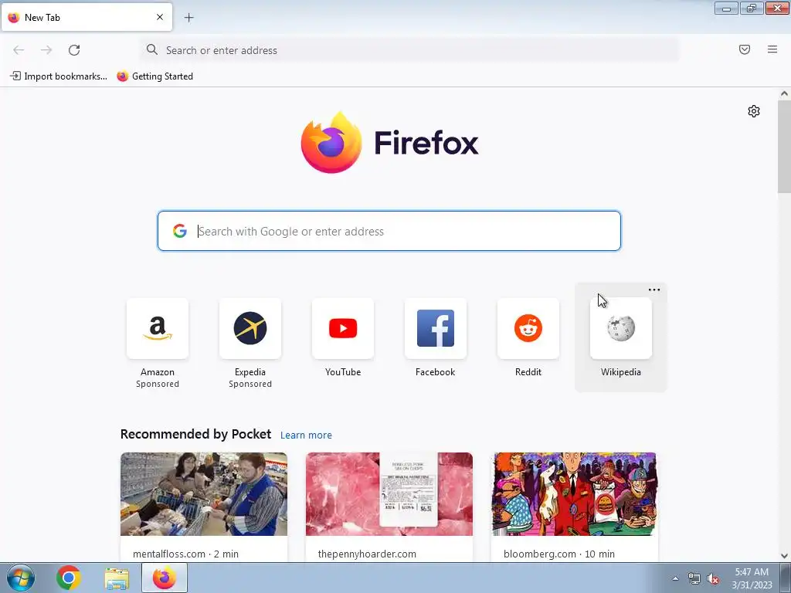
Task: Click Import bookmarks in the bookmarks bar
Action: [x=59, y=76]
